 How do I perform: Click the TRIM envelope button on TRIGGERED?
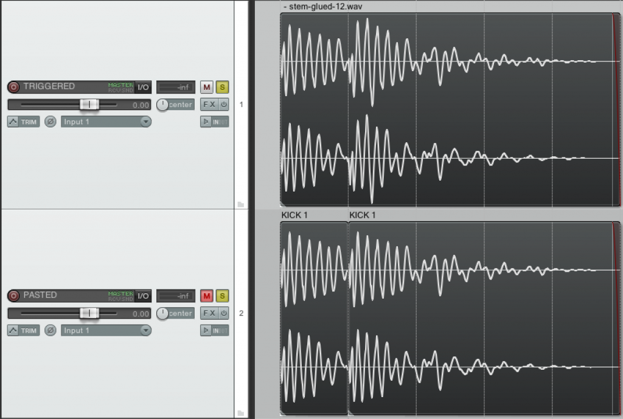click(27, 122)
